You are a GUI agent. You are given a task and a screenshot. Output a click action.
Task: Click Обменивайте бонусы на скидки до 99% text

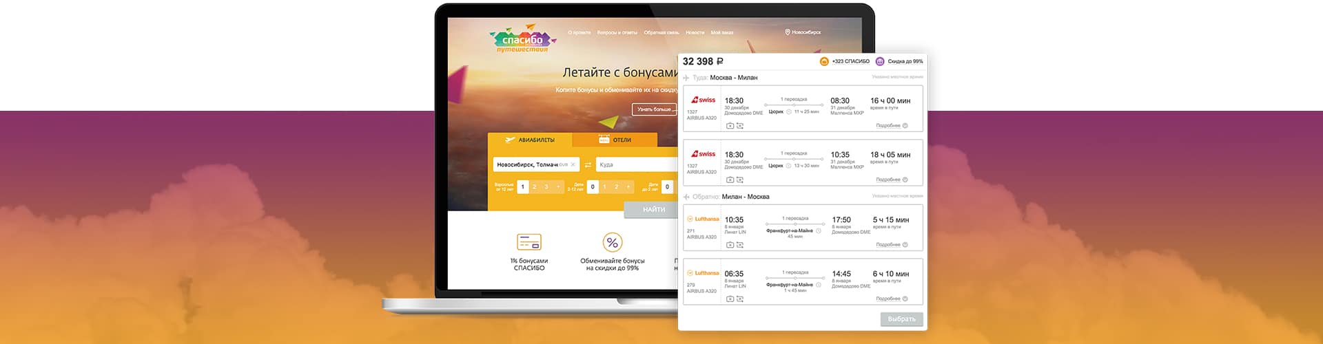(612, 264)
